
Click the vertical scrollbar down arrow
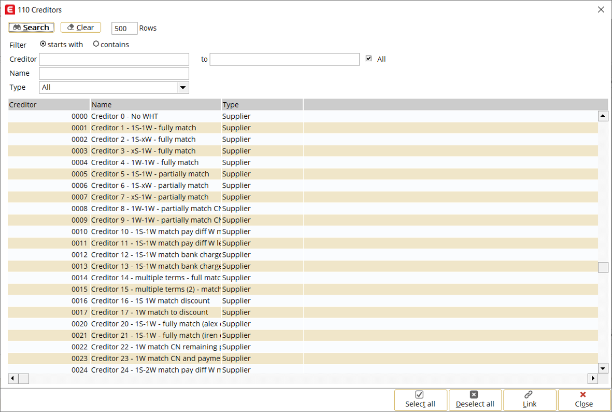tap(603, 368)
